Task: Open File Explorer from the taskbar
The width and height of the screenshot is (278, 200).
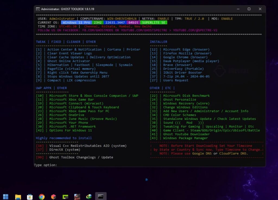Action: pos(18,196)
